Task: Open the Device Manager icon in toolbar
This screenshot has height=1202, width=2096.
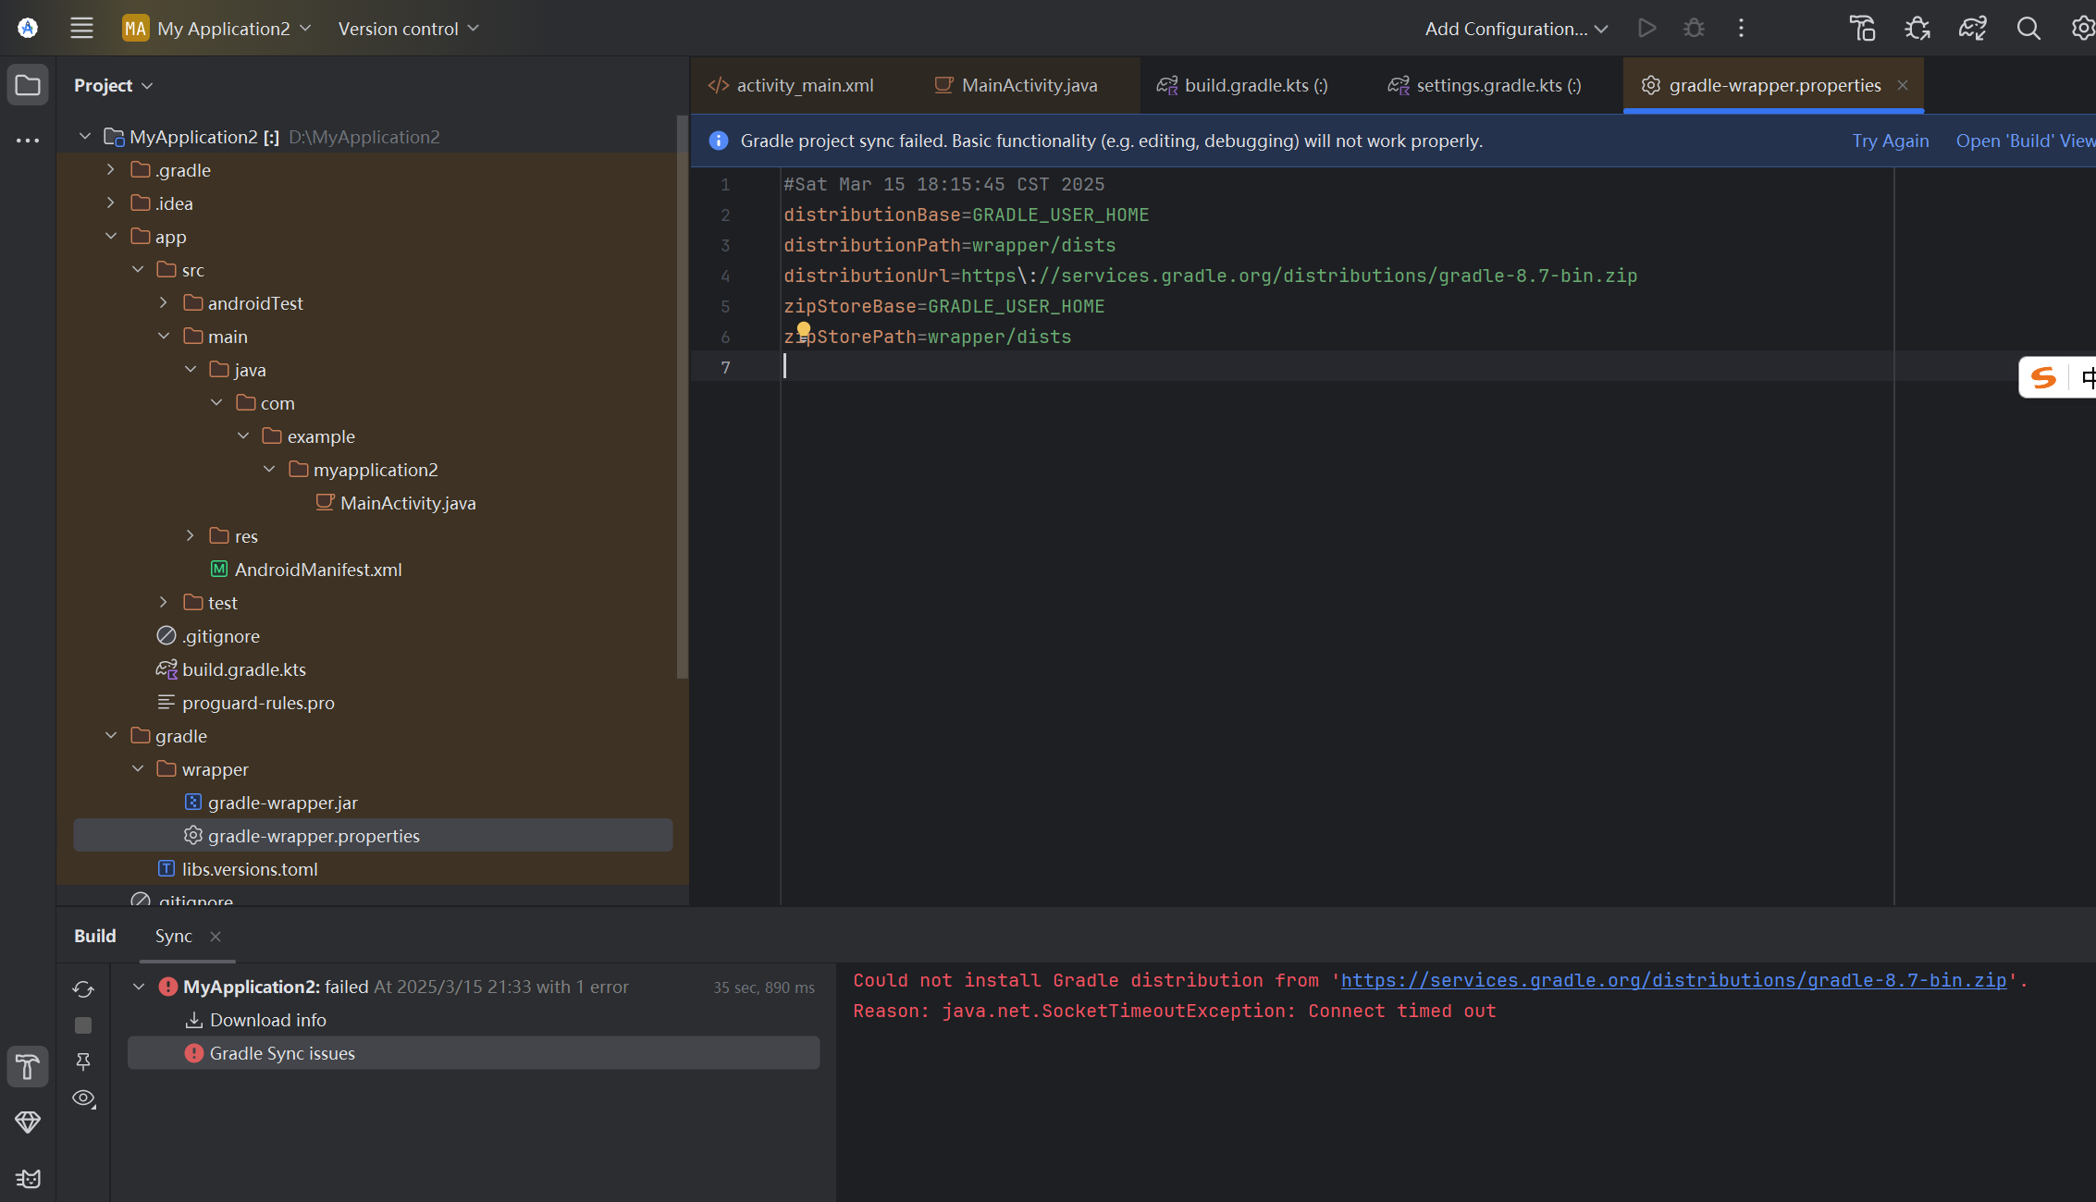Action: click(1862, 29)
